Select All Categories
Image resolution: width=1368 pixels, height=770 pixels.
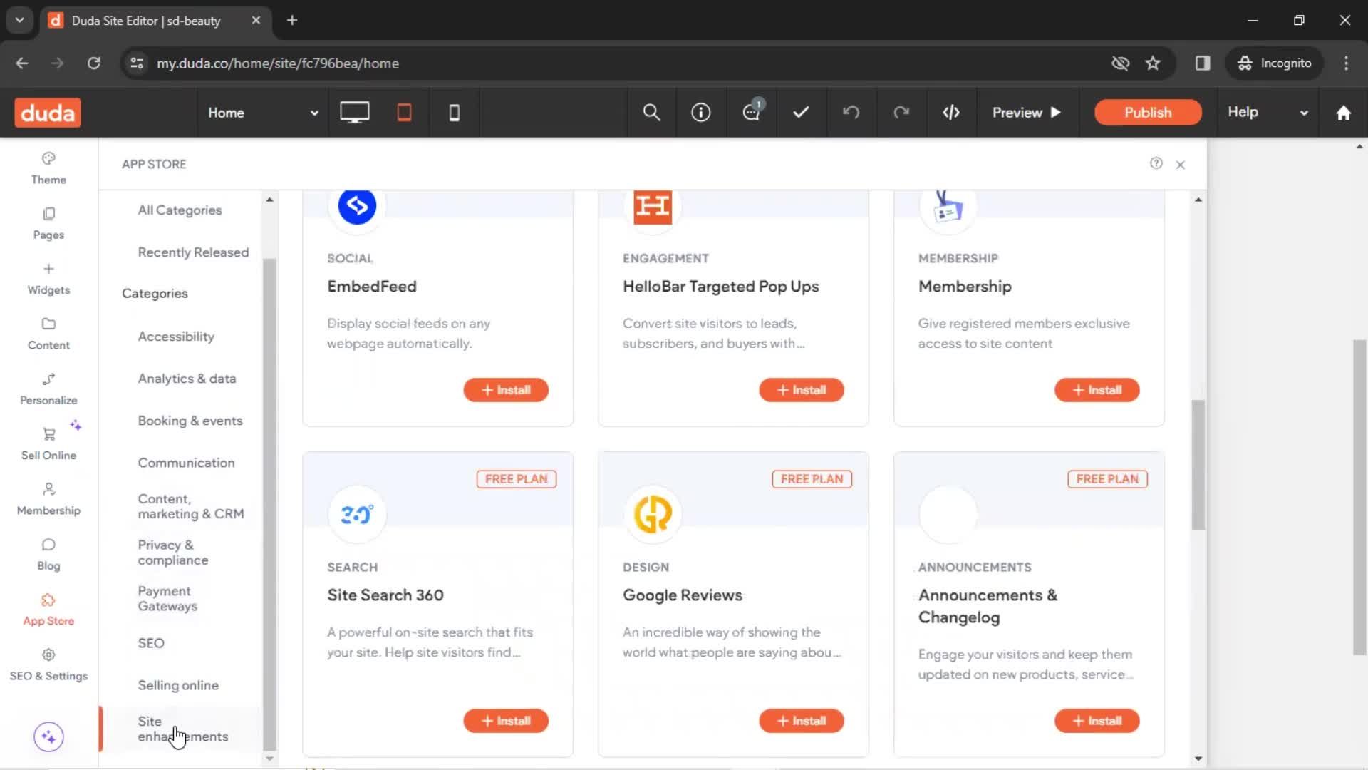[x=180, y=210]
